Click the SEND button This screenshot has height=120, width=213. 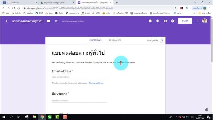[185, 21]
